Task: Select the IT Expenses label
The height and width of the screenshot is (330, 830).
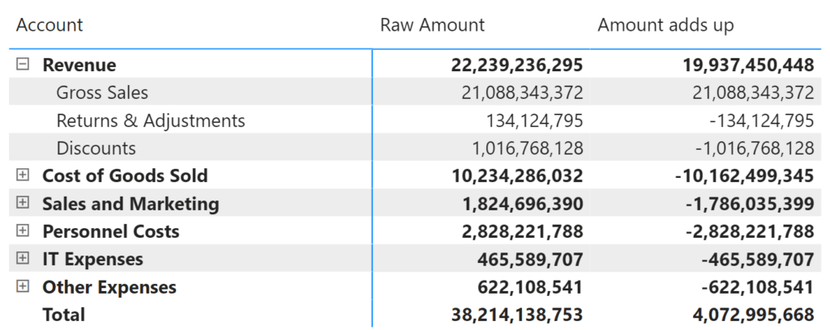Action: pyautogui.click(x=92, y=260)
